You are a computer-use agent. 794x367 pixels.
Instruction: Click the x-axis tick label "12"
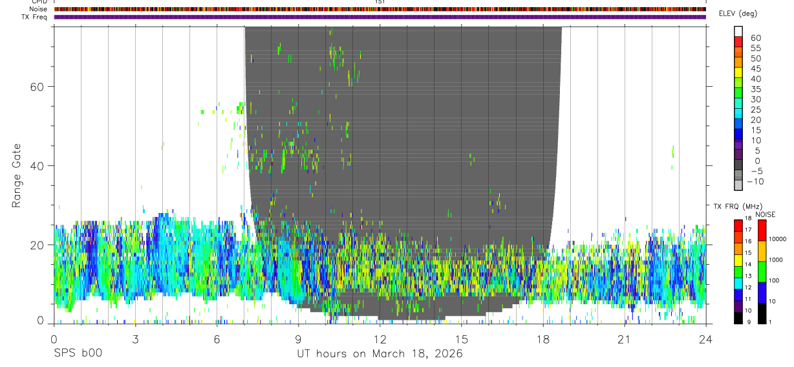point(380,339)
